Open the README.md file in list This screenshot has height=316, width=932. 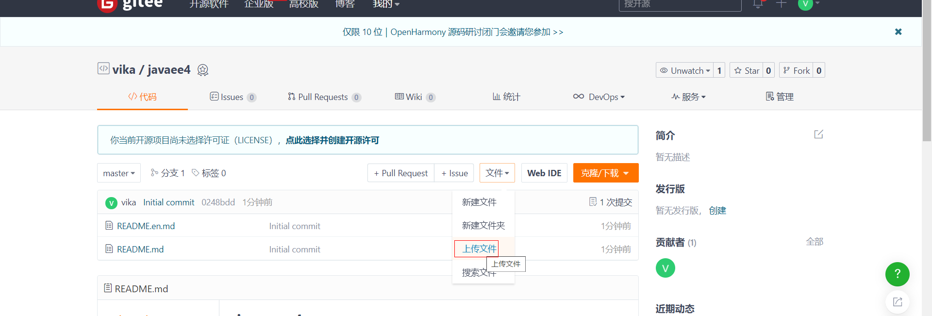click(x=140, y=249)
